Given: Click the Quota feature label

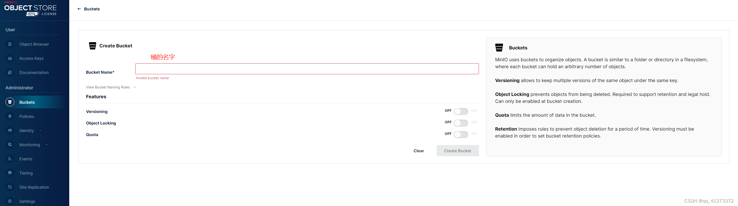Looking at the screenshot, I should tap(92, 135).
